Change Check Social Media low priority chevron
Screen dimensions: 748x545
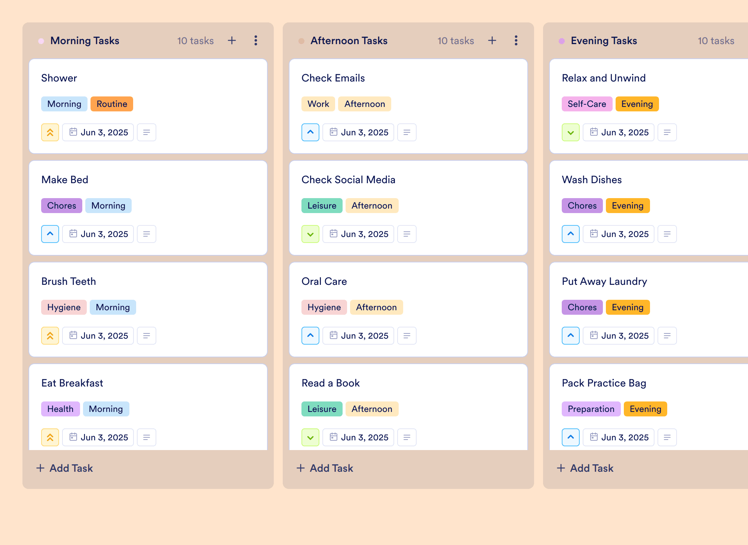click(310, 234)
